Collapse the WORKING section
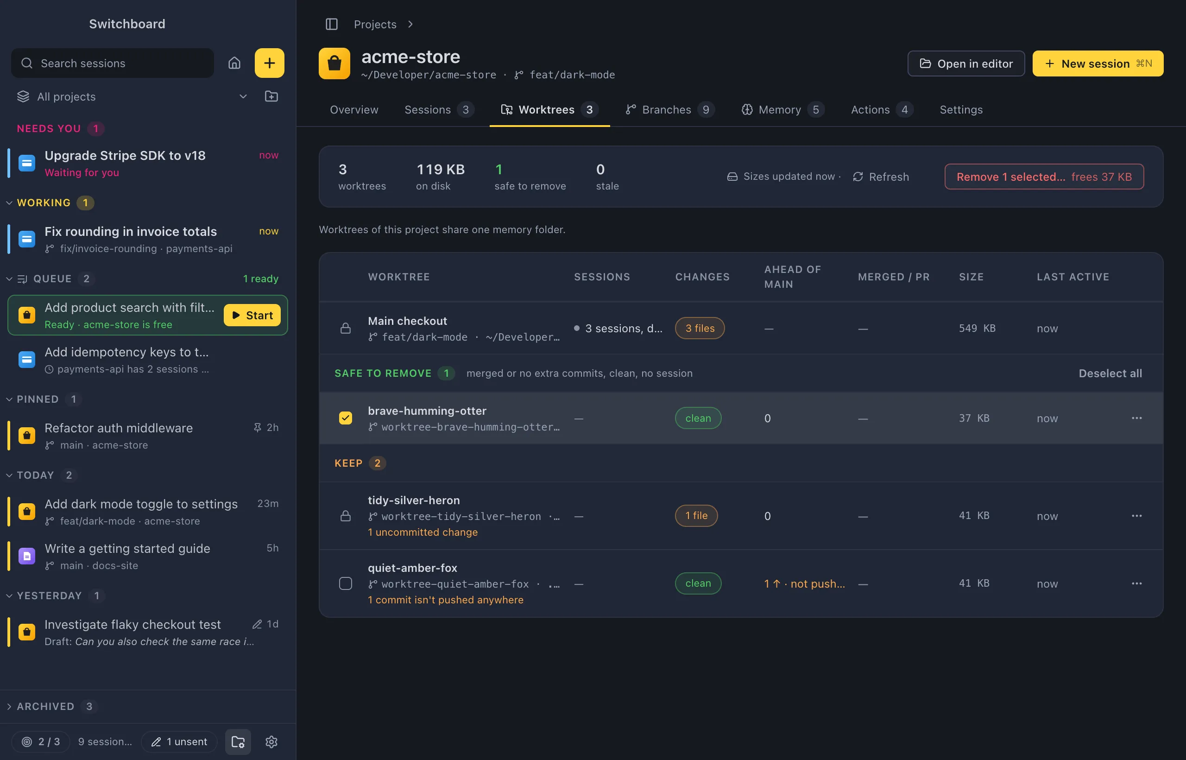The height and width of the screenshot is (760, 1186). 9,203
